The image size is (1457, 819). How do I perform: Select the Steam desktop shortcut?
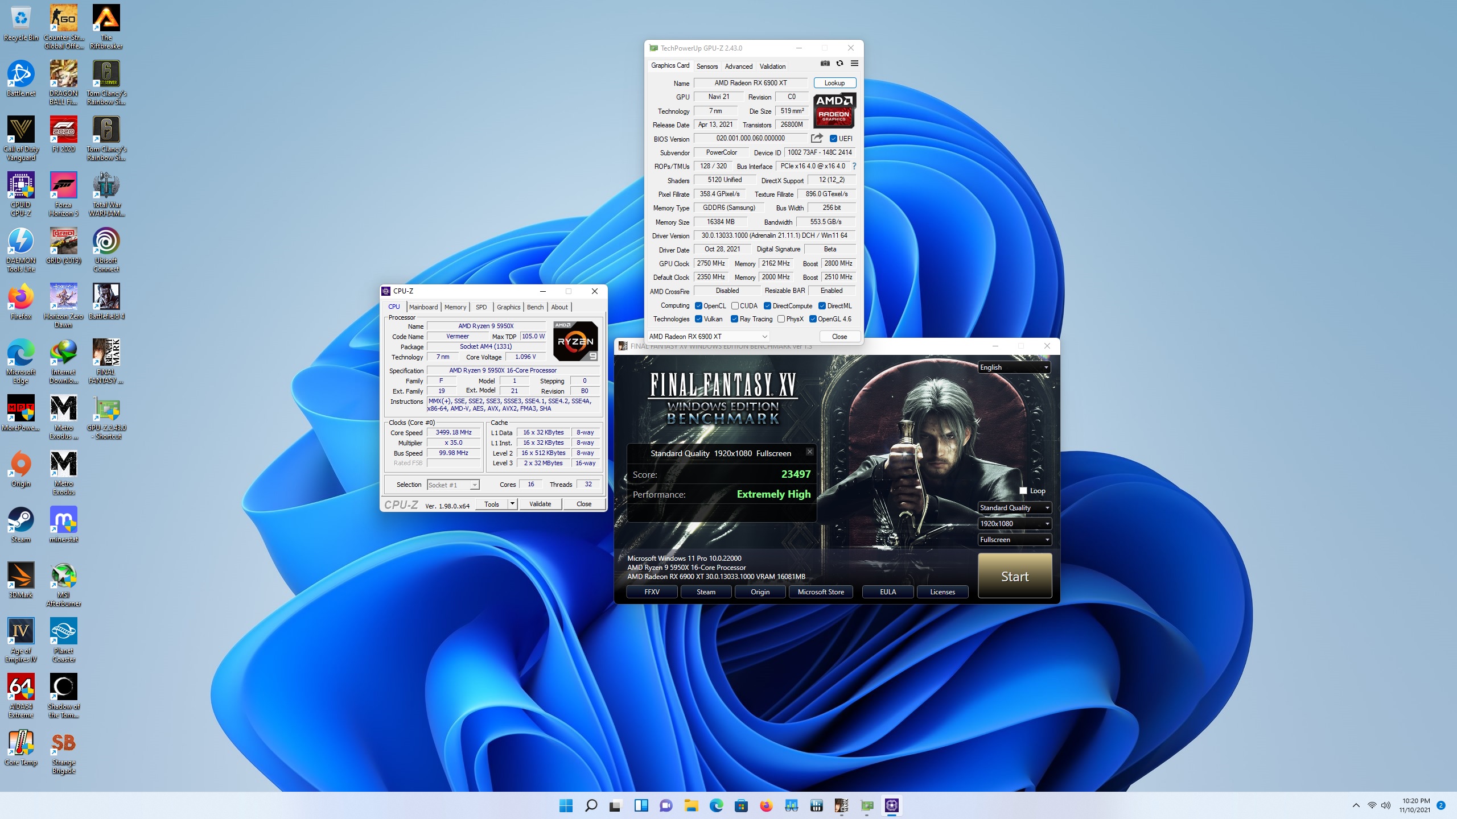coord(21,524)
